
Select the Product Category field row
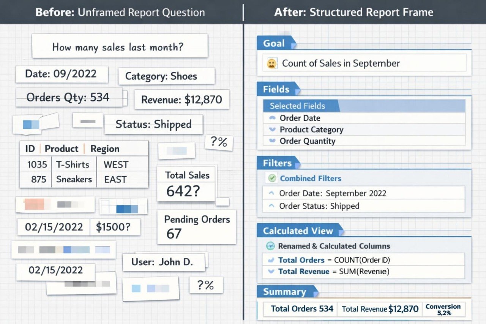(x=364, y=130)
